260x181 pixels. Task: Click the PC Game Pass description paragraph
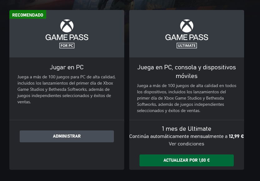click(66, 89)
